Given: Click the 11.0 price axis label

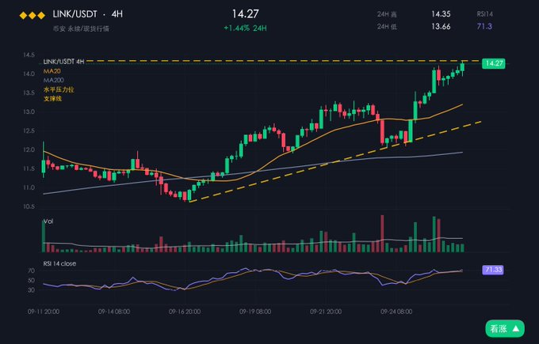Looking at the screenshot, I should (x=29, y=187).
